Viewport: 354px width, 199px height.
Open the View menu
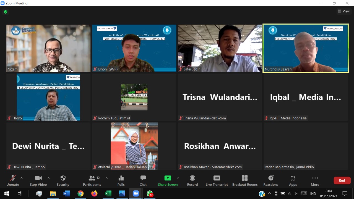tap(344, 11)
